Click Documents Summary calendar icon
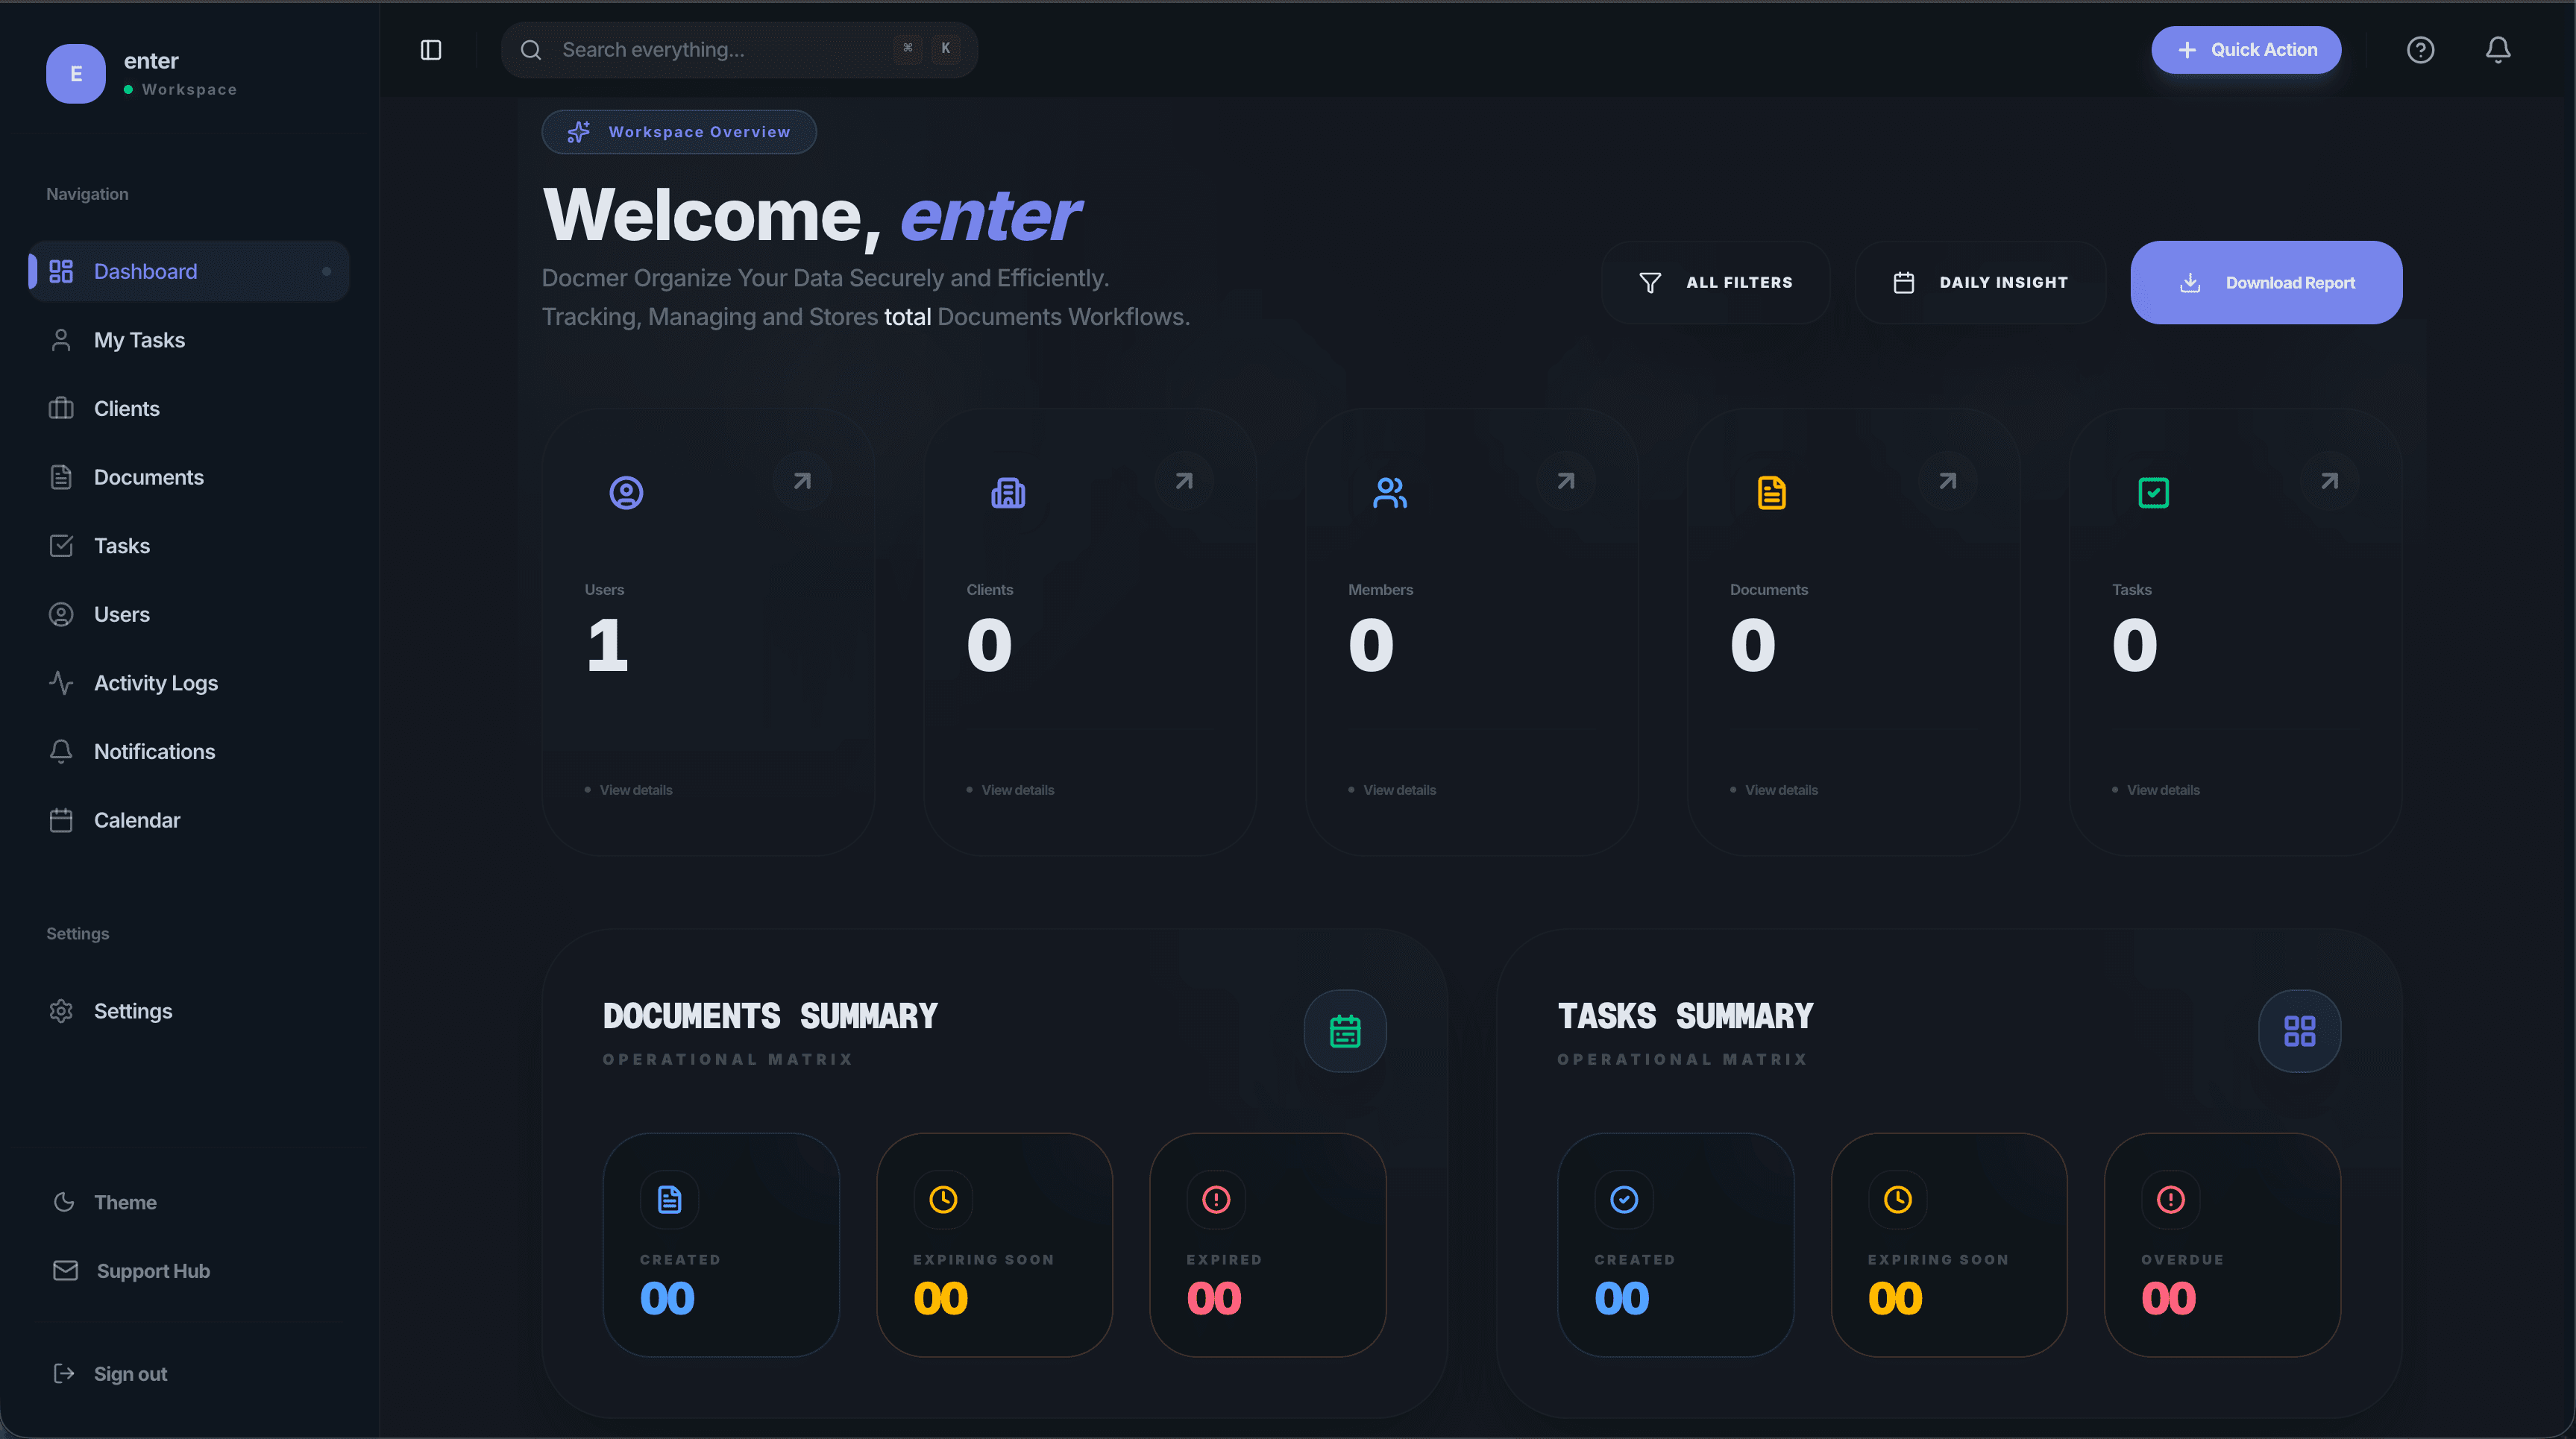 1345,1031
